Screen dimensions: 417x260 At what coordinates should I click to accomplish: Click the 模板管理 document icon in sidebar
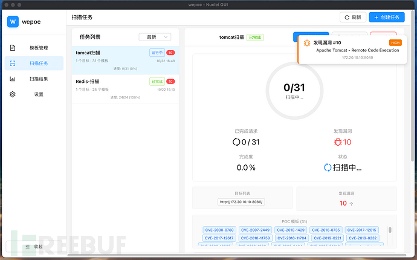[x=13, y=48]
